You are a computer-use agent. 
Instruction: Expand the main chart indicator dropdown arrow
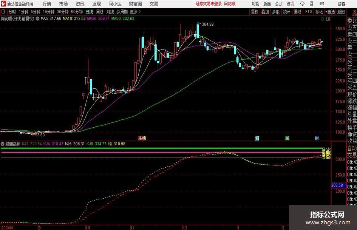[37, 19]
